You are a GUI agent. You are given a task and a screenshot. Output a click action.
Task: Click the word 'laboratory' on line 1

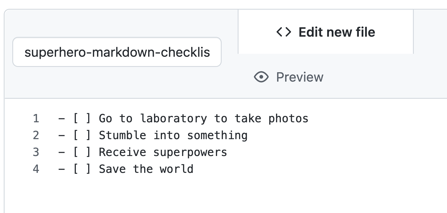174,119
